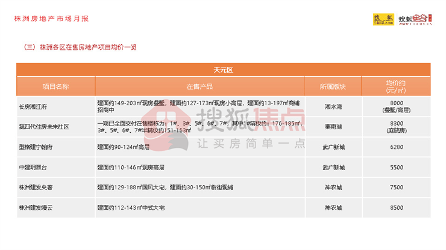Click the 株洲建发缦云 project name
The image size is (446, 250).
tap(37, 208)
